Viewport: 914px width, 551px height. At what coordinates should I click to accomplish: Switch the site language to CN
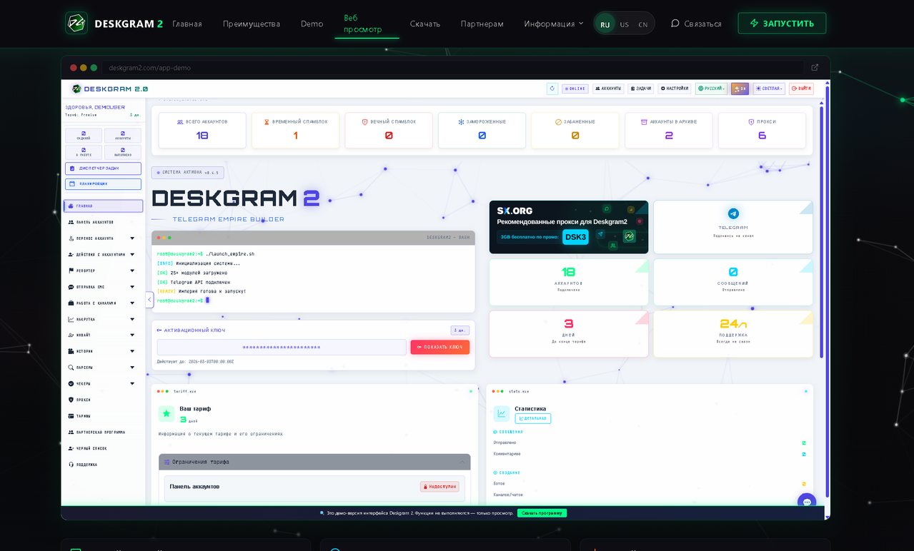coord(642,24)
